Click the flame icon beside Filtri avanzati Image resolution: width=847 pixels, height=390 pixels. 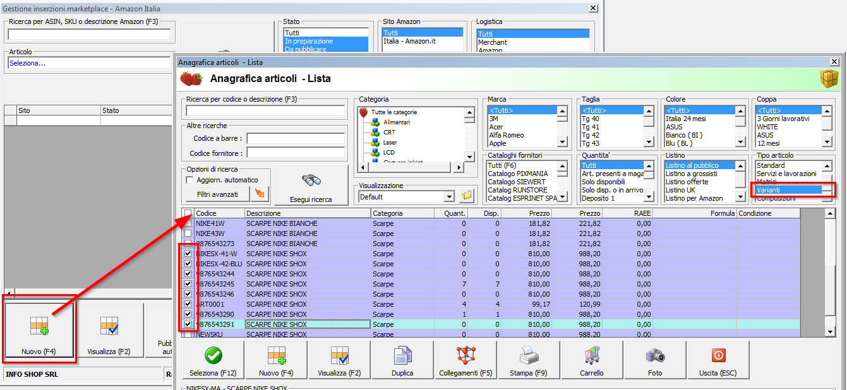260,194
